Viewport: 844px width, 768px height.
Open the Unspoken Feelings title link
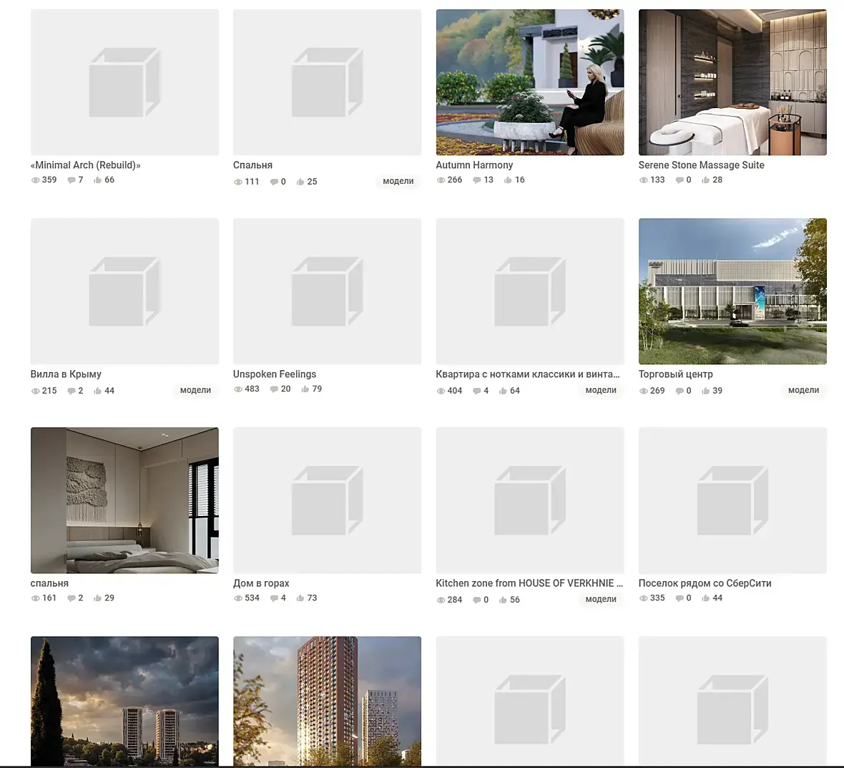(x=275, y=374)
